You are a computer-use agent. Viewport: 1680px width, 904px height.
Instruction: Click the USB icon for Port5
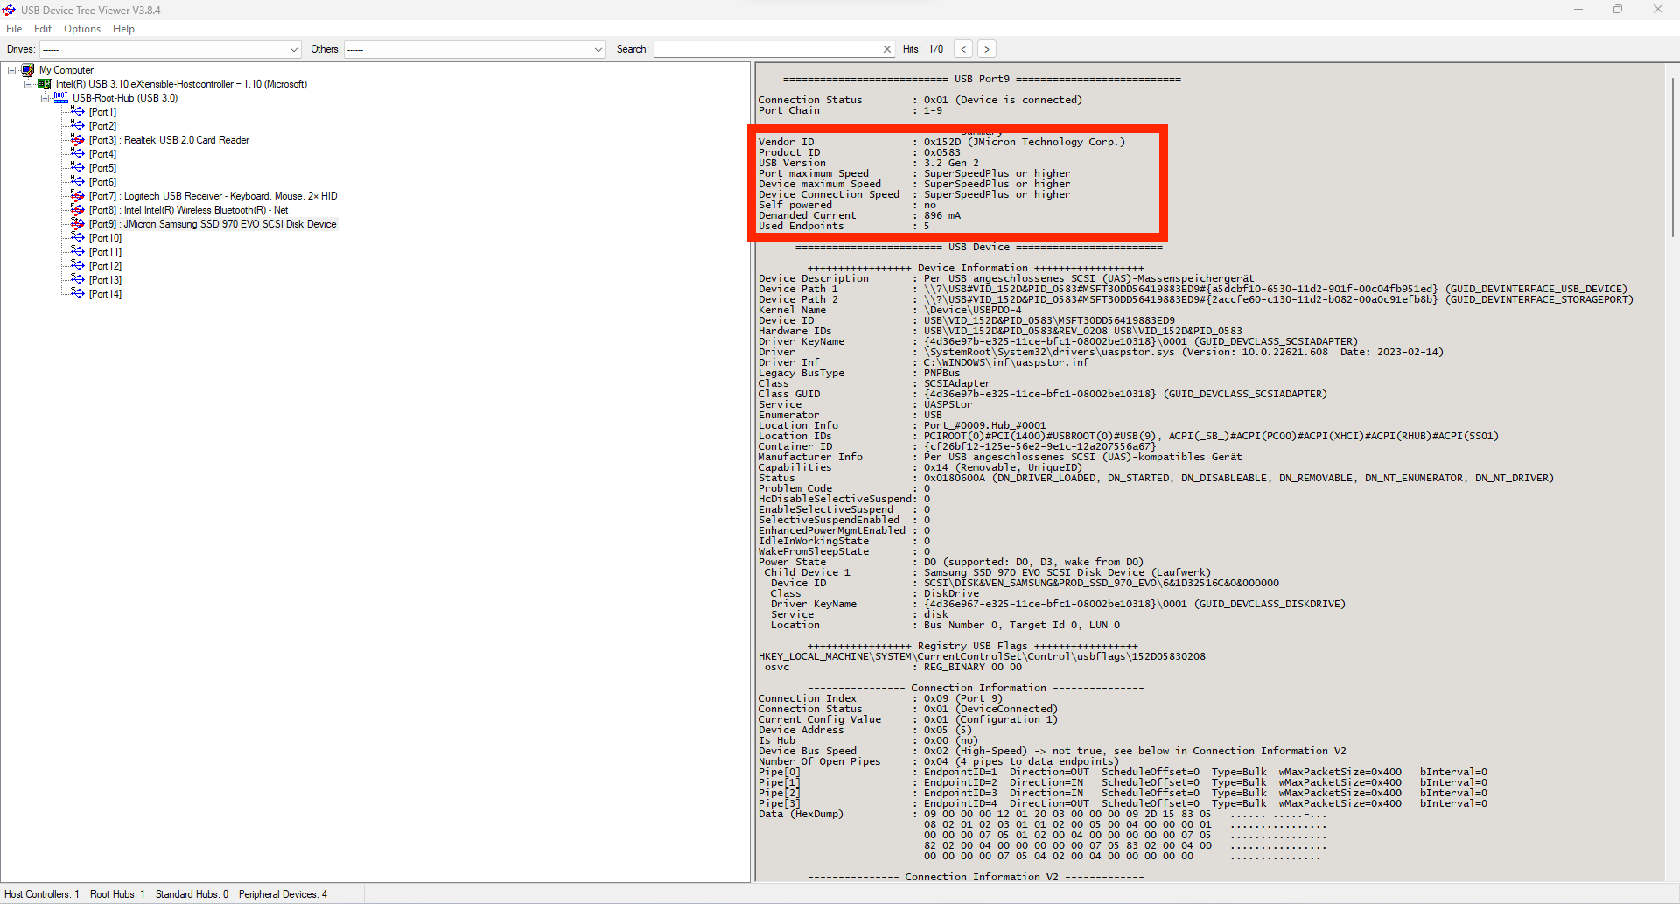(78, 168)
